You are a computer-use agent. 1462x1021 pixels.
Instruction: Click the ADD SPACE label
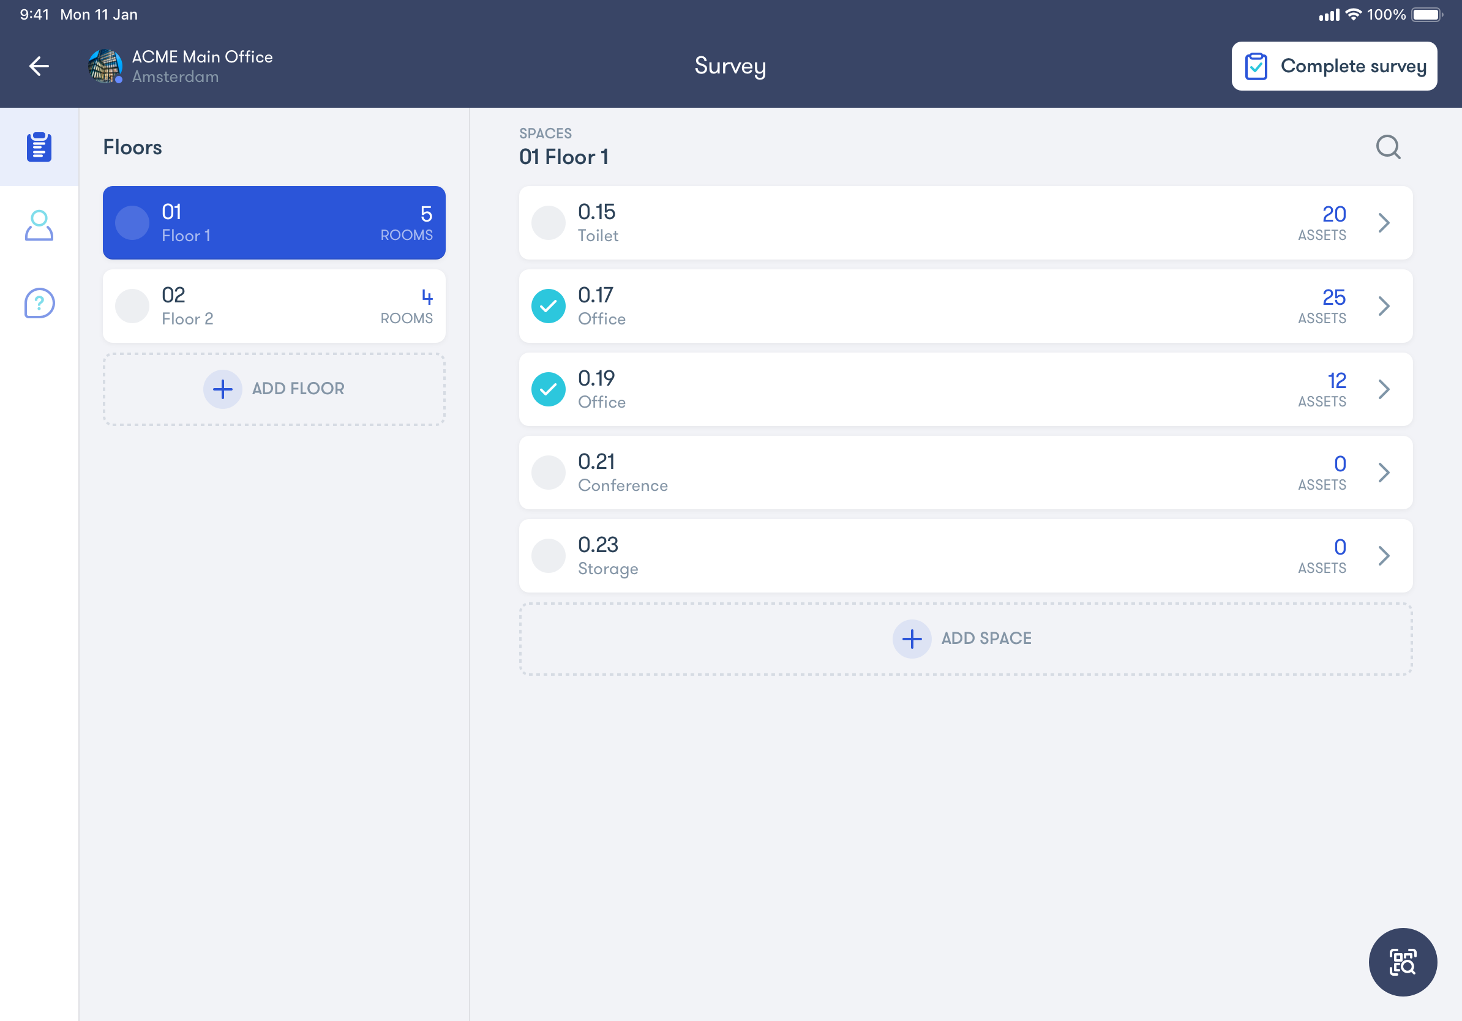click(986, 638)
